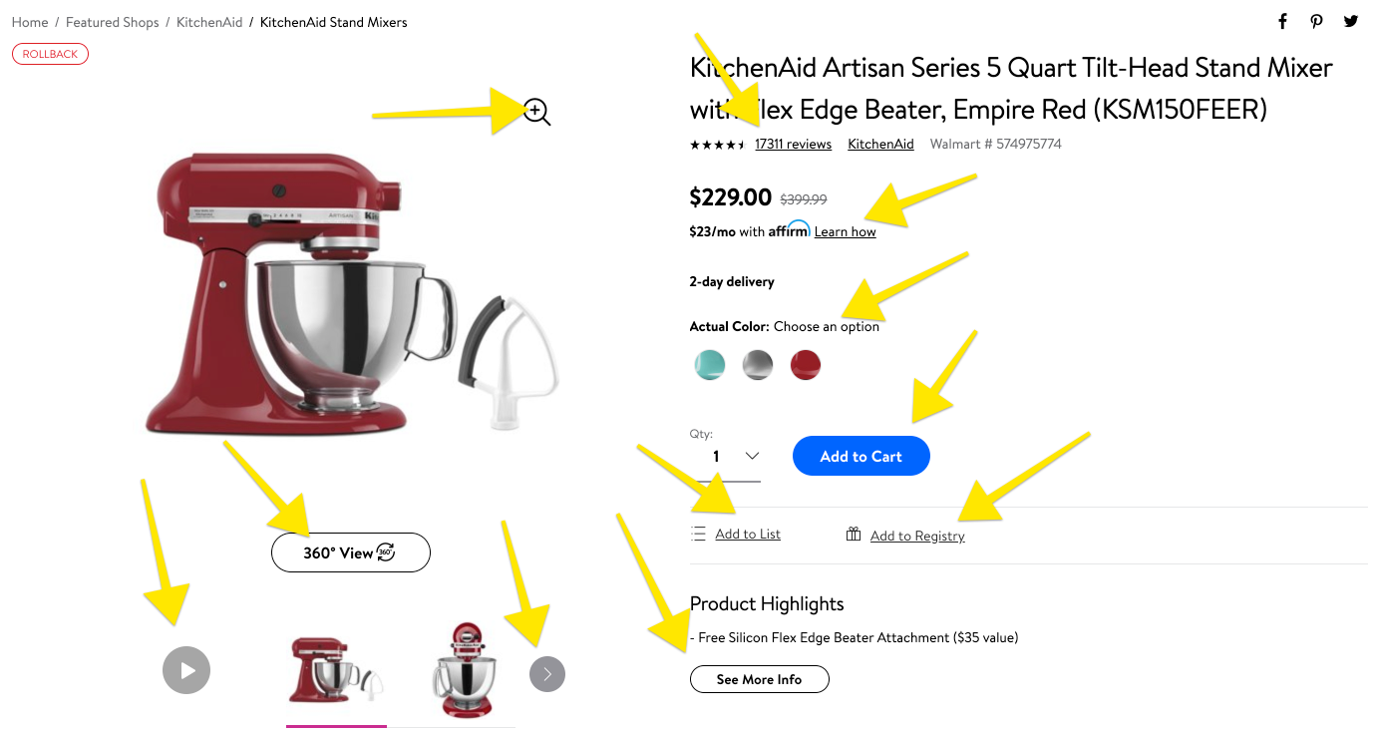Image resolution: width=1376 pixels, height=733 pixels.
Task: Open the 360° View button
Action: (351, 552)
